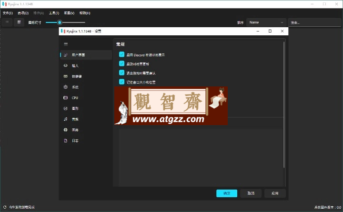
Task: Click the 应用 apply button
Action: [x=275, y=193]
